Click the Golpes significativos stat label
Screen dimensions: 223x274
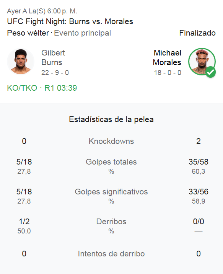(111, 192)
